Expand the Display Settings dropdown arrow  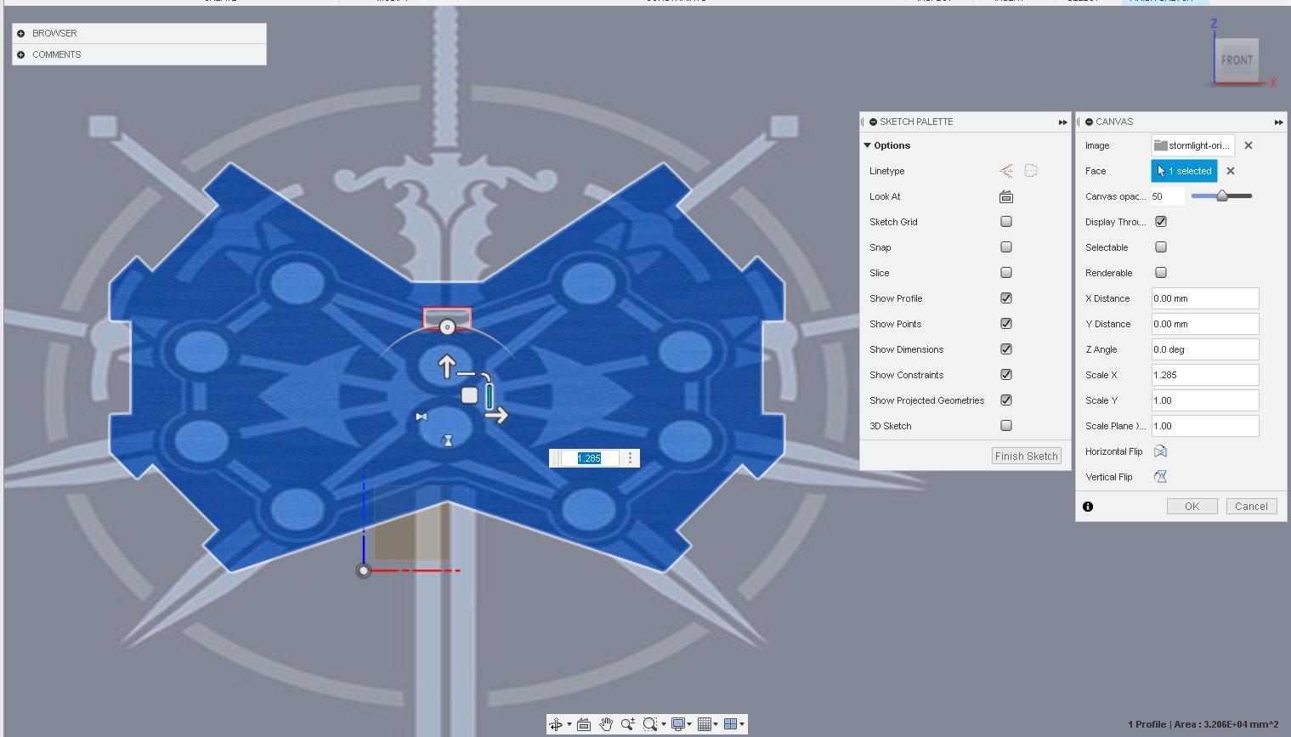tap(689, 725)
